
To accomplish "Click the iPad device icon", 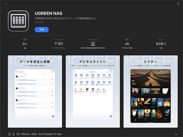I will tap(9, 134).
